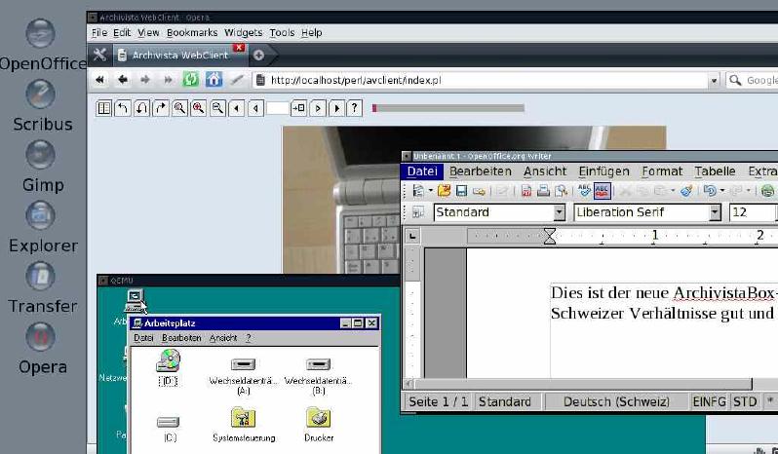This screenshot has width=778, height=454.
Task: Click Archivista go-to-page button
Action: click(x=298, y=108)
